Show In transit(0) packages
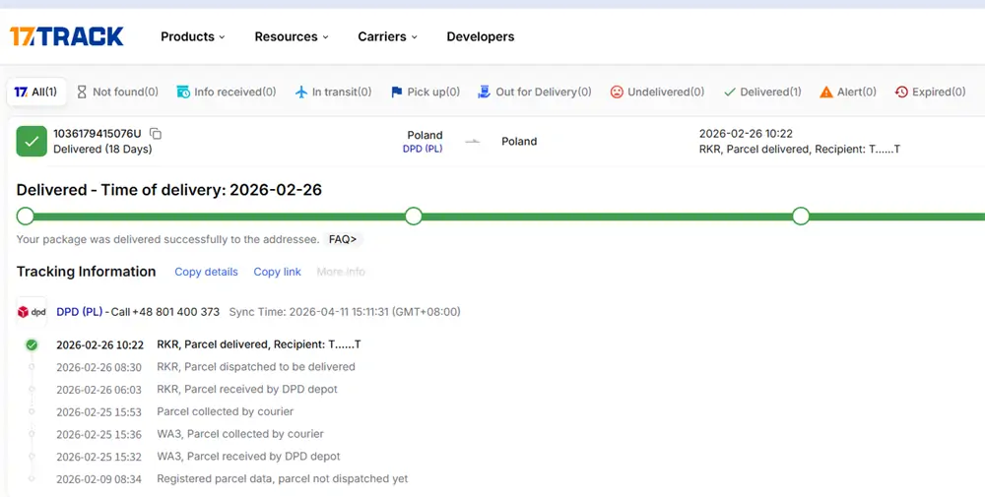985x497 pixels. (x=334, y=92)
